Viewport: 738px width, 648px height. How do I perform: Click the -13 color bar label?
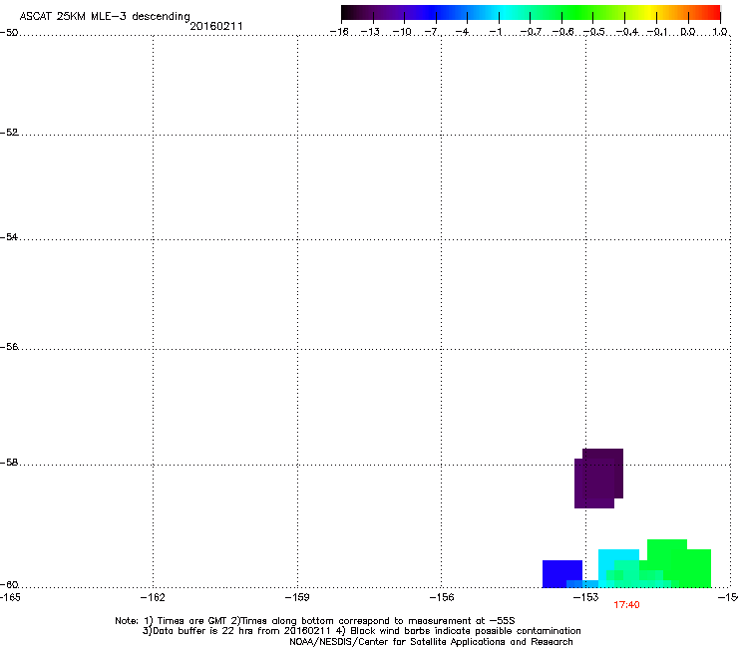coord(370,32)
